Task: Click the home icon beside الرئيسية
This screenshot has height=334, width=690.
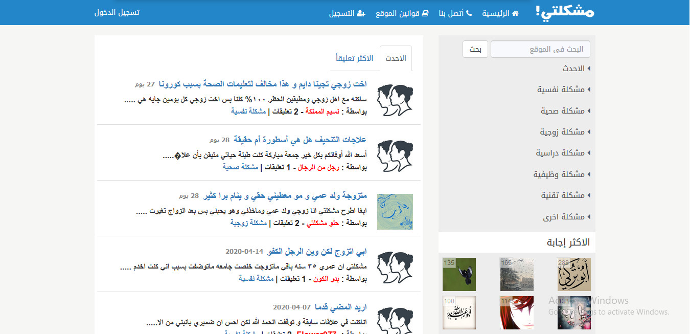Action: click(515, 13)
